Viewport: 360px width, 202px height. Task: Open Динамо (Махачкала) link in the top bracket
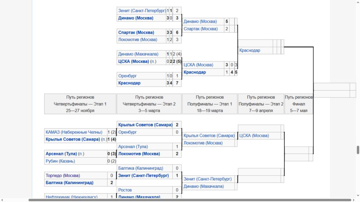pos(138,54)
